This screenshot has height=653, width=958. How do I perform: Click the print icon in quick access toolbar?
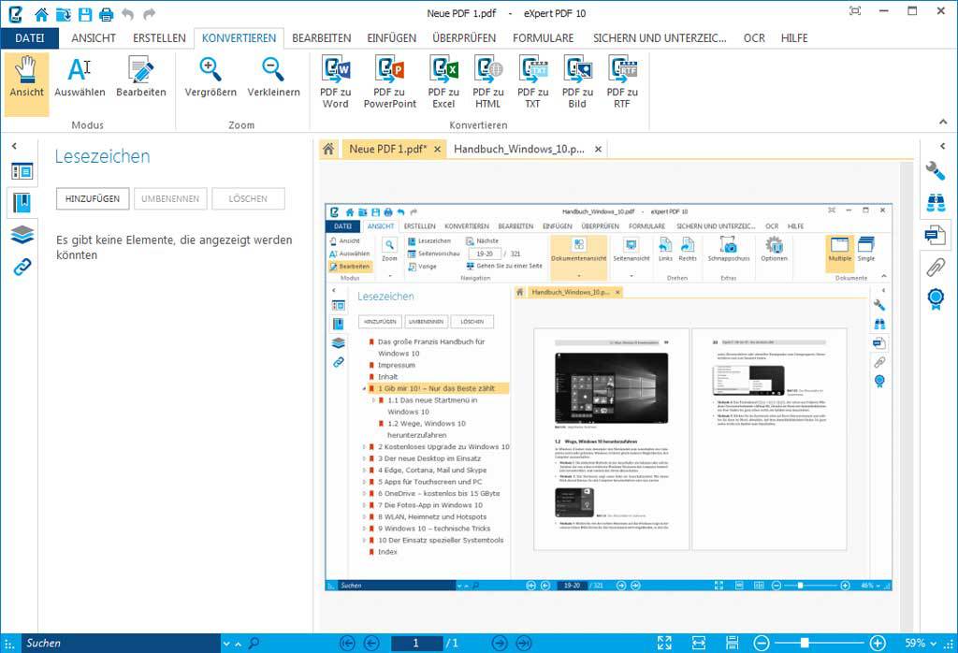tap(106, 14)
